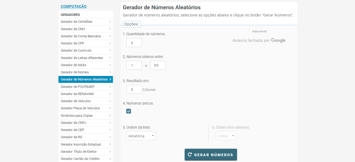Image resolution: width=355 pixels, height=162 pixels.
Task: Open the Ordem dos números Linha dropdown
Action: 226,136
